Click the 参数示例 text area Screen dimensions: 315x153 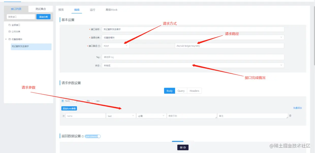192,116
